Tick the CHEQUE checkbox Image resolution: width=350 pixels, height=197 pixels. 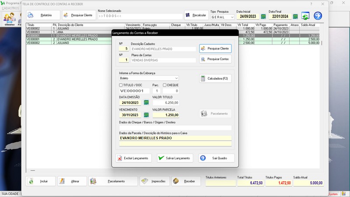(164, 85)
